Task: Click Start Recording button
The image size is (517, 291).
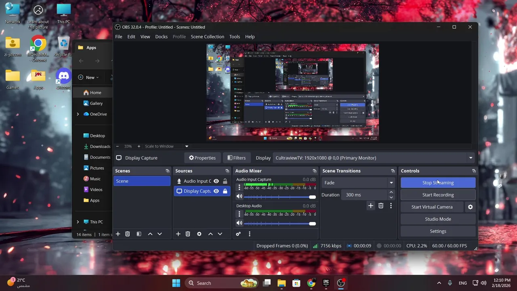Action: (438, 195)
